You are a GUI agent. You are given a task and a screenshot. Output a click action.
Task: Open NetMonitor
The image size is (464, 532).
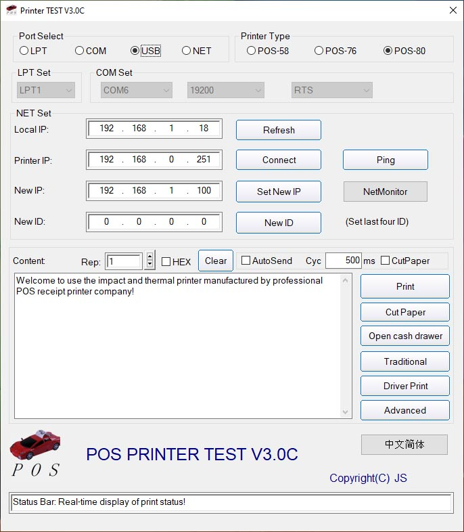coord(386,192)
